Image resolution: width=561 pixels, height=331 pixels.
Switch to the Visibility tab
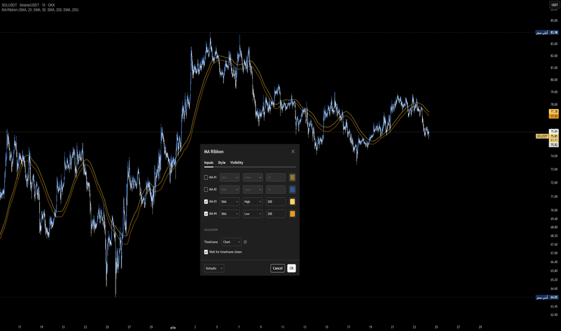tap(237, 162)
